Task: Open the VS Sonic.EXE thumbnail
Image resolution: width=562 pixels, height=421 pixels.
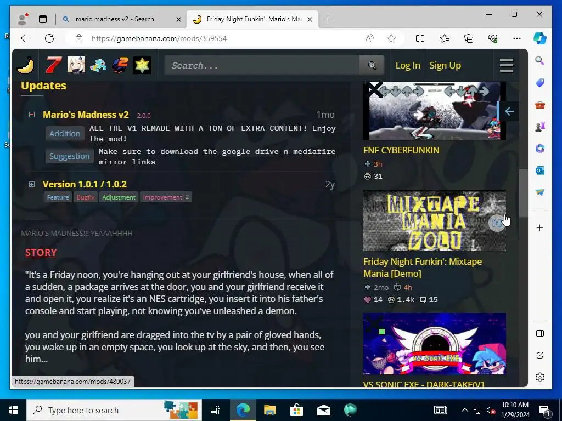Action: point(435,344)
